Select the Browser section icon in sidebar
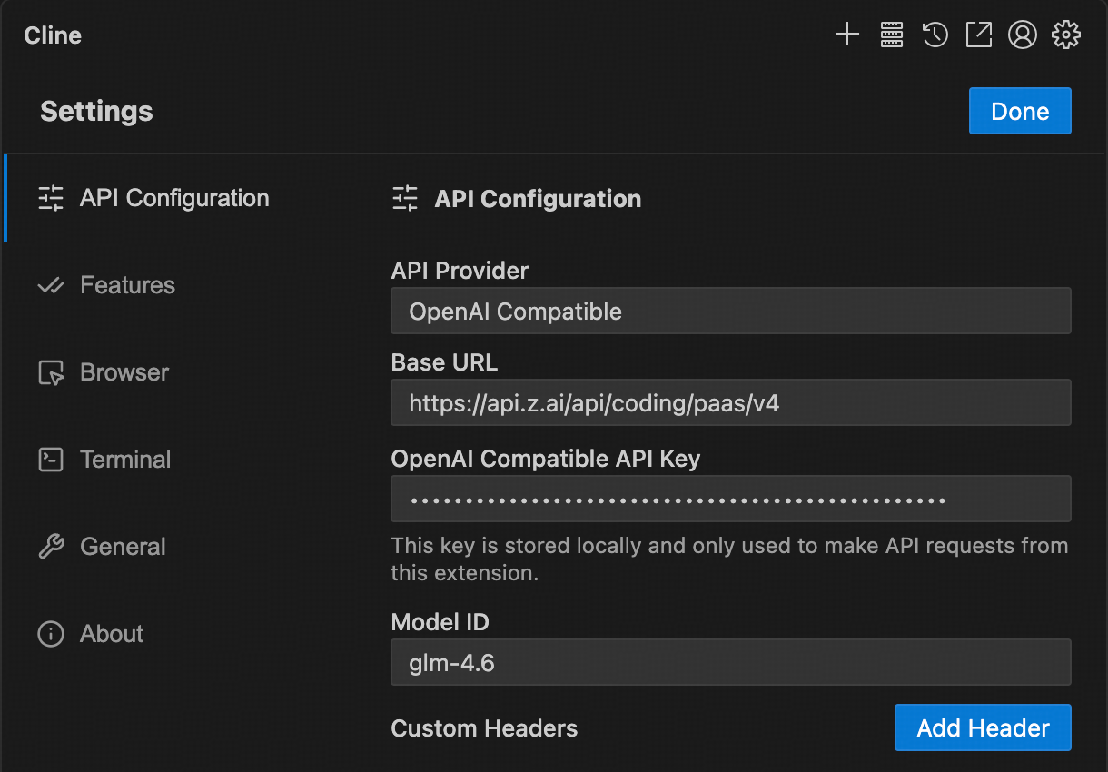 [51, 373]
